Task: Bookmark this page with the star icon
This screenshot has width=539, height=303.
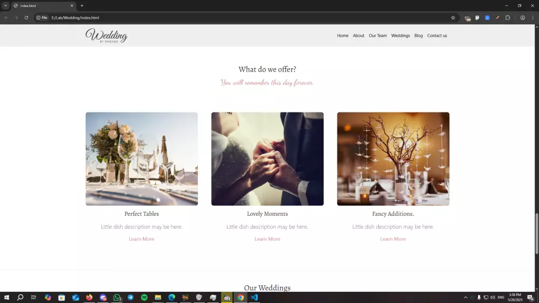Action: click(453, 18)
